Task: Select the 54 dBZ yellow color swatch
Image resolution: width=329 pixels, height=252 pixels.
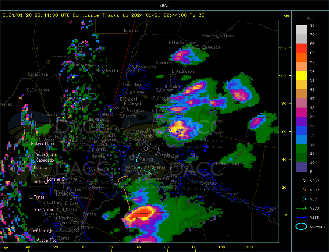Action: coord(301,76)
